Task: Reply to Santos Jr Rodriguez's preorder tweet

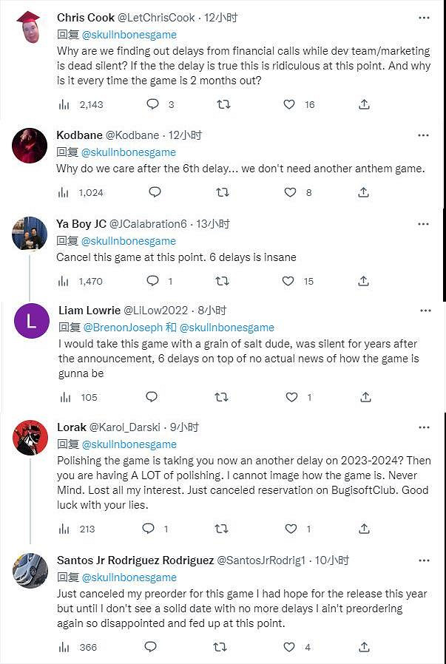Action: [x=151, y=647]
